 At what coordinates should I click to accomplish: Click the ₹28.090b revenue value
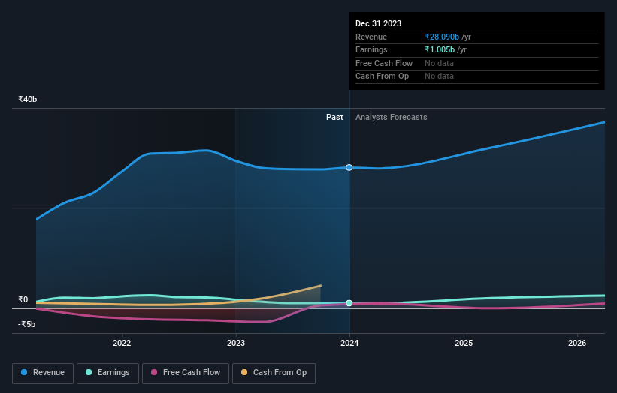tap(442, 37)
